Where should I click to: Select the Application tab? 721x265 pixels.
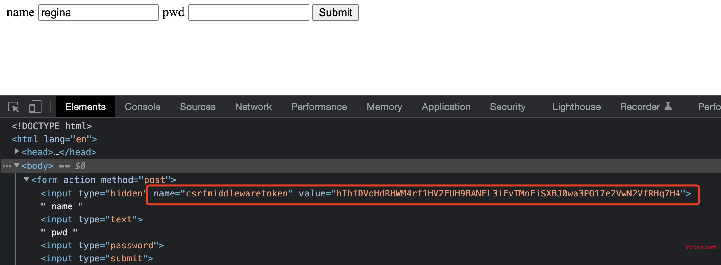446,107
